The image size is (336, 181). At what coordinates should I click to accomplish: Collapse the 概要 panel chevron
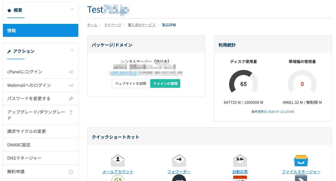tap(72, 9)
